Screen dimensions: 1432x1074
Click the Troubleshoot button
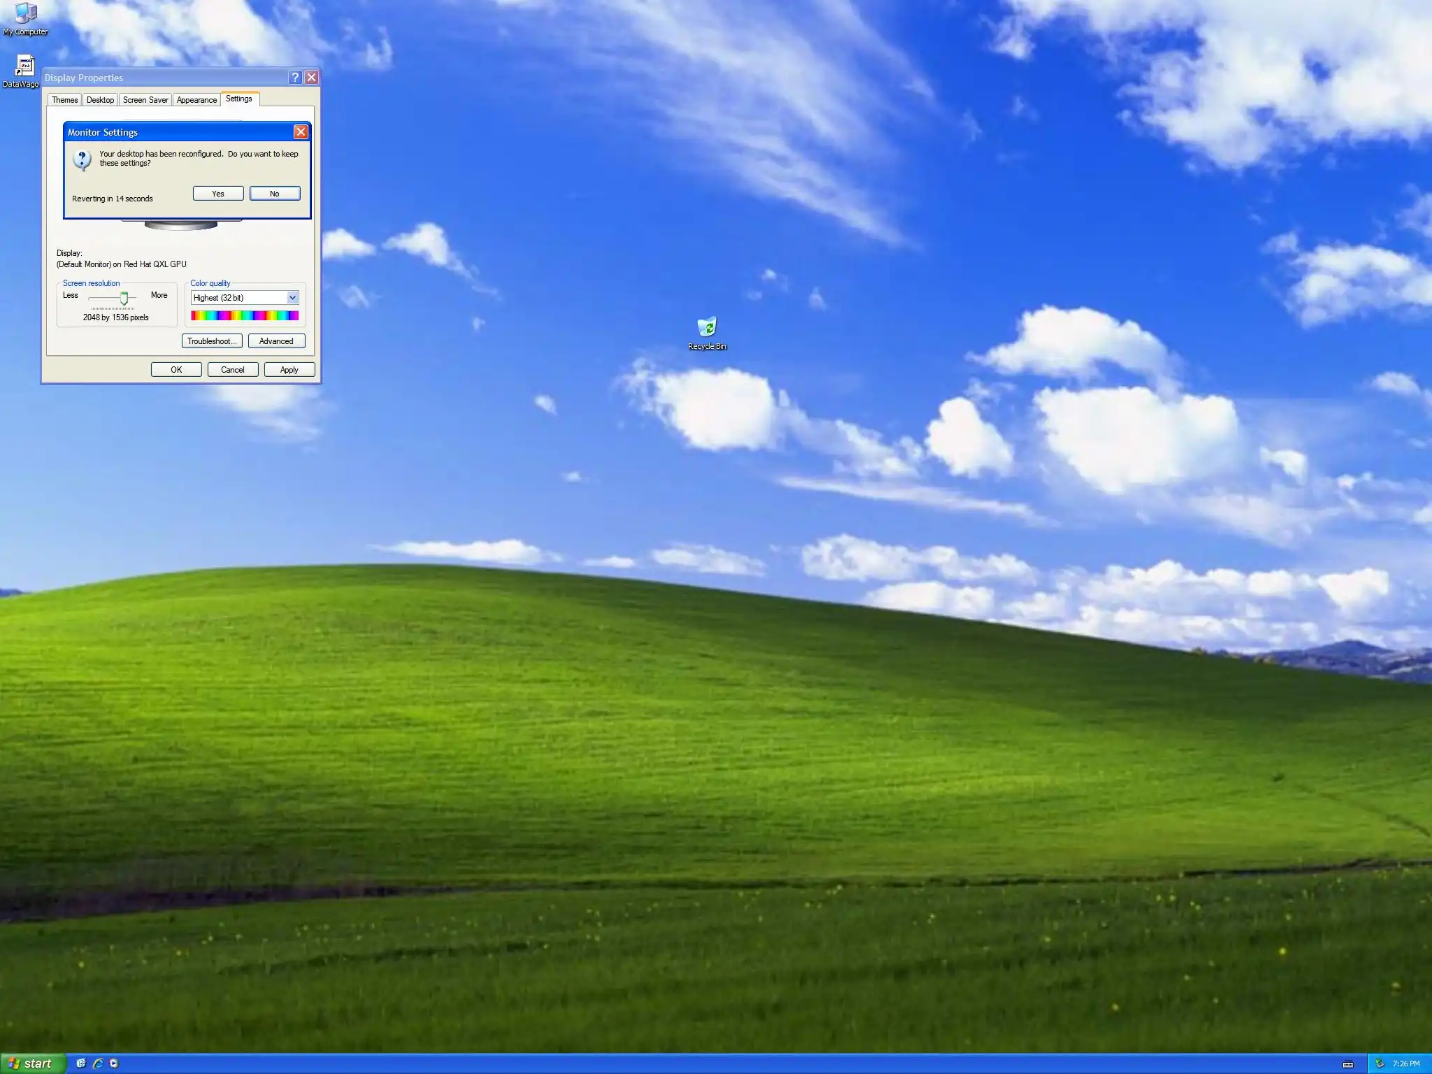(x=212, y=341)
